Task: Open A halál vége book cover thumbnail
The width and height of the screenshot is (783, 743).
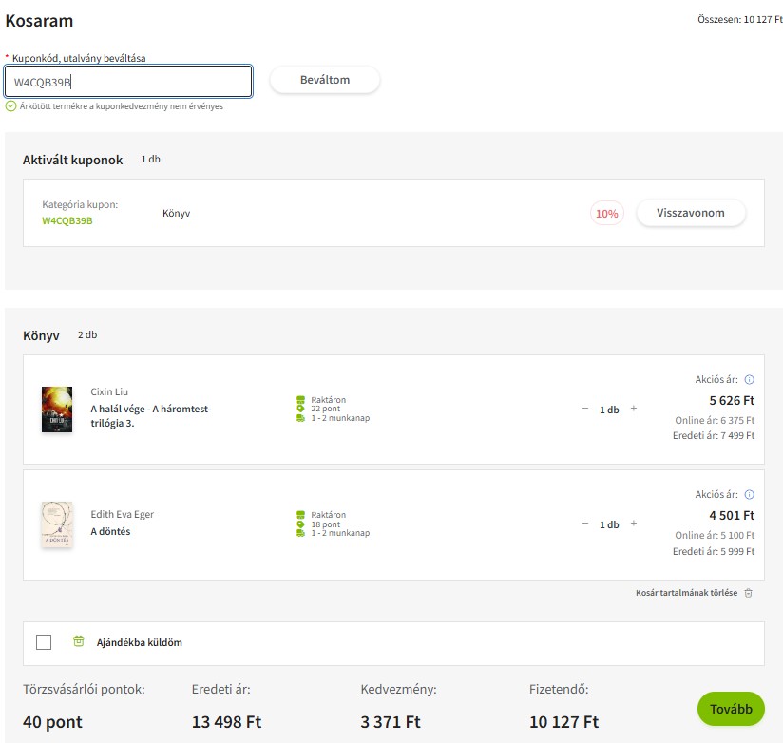Action: [x=57, y=410]
